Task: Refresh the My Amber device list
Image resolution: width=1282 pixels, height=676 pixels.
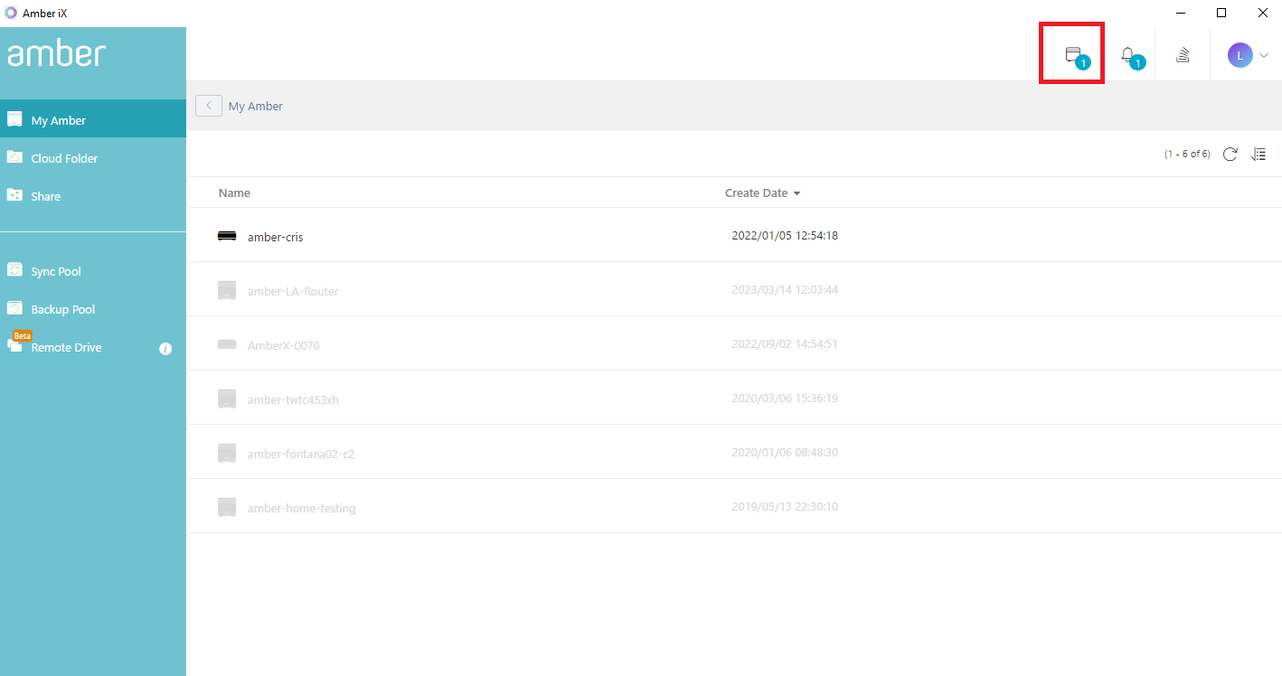Action: pyautogui.click(x=1230, y=154)
